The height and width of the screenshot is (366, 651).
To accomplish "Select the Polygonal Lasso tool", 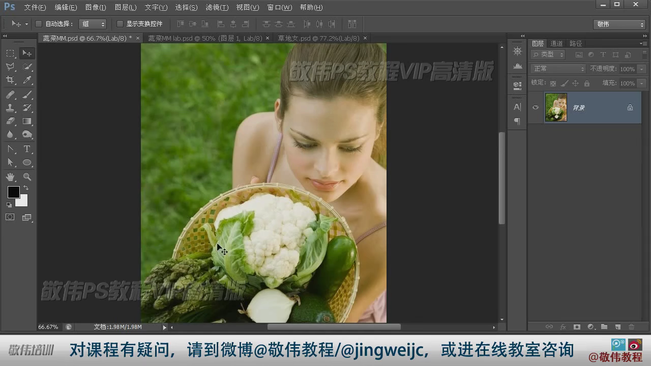I will [x=10, y=67].
